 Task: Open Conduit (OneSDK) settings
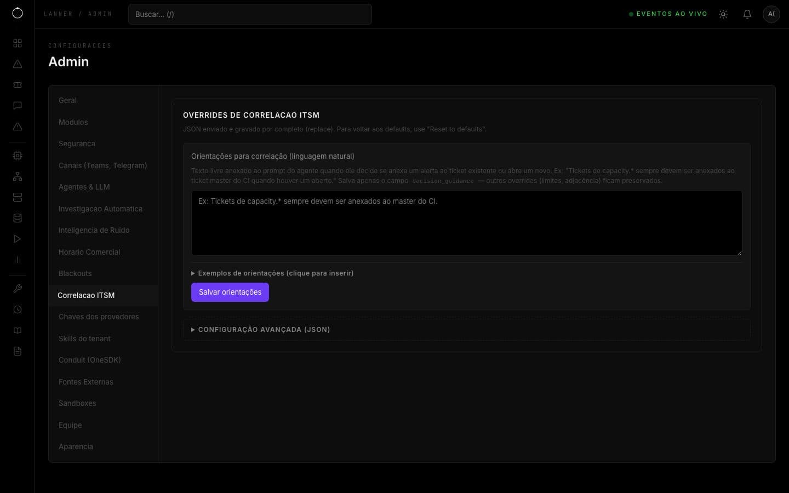point(103,360)
